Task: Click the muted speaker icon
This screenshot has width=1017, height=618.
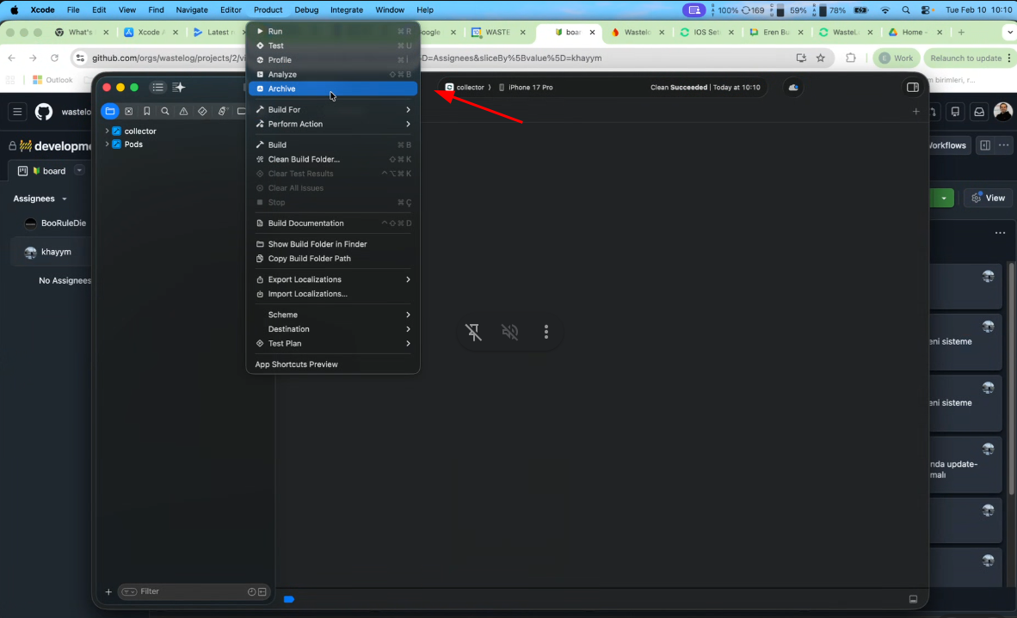Action: tap(510, 332)
